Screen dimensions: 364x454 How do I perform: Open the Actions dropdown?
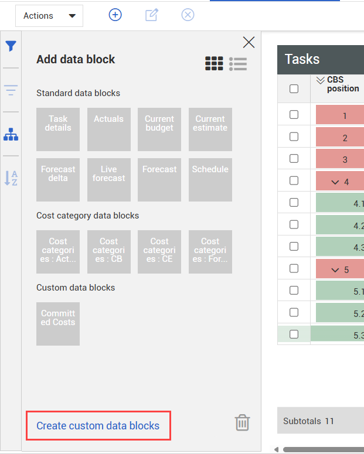(49, 16)
